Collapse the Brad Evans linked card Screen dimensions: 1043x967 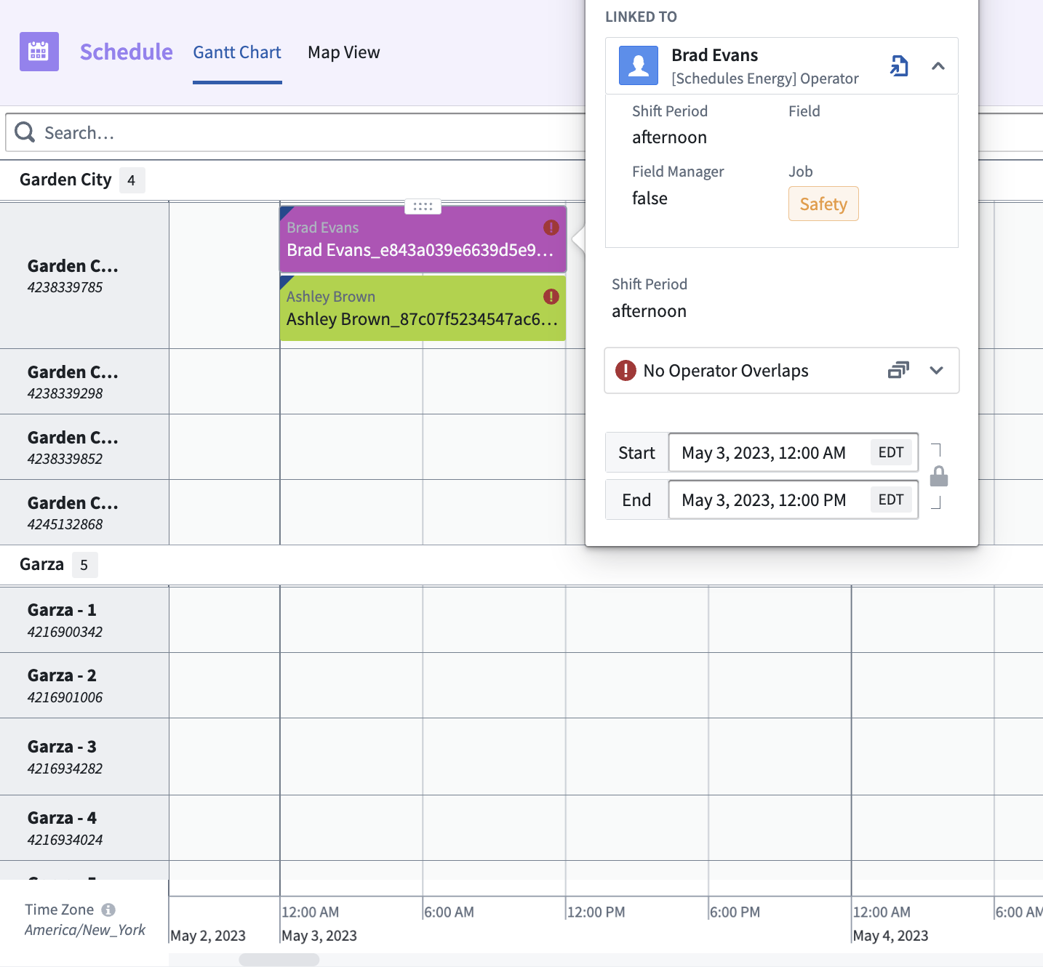(x=938, y=66)
